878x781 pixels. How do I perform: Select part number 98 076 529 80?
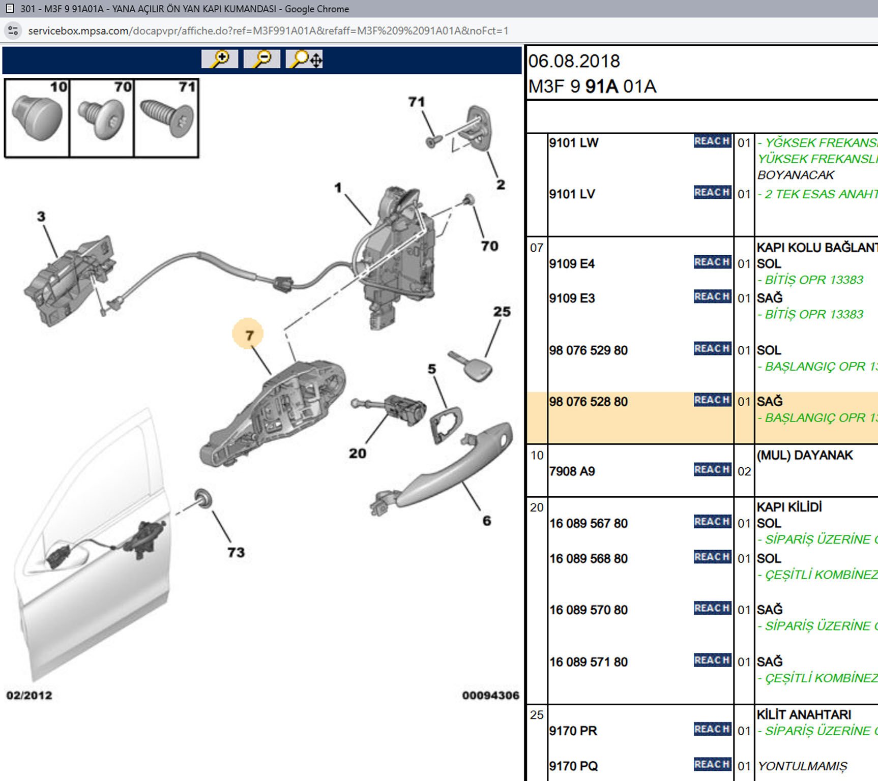pos(588,350)
